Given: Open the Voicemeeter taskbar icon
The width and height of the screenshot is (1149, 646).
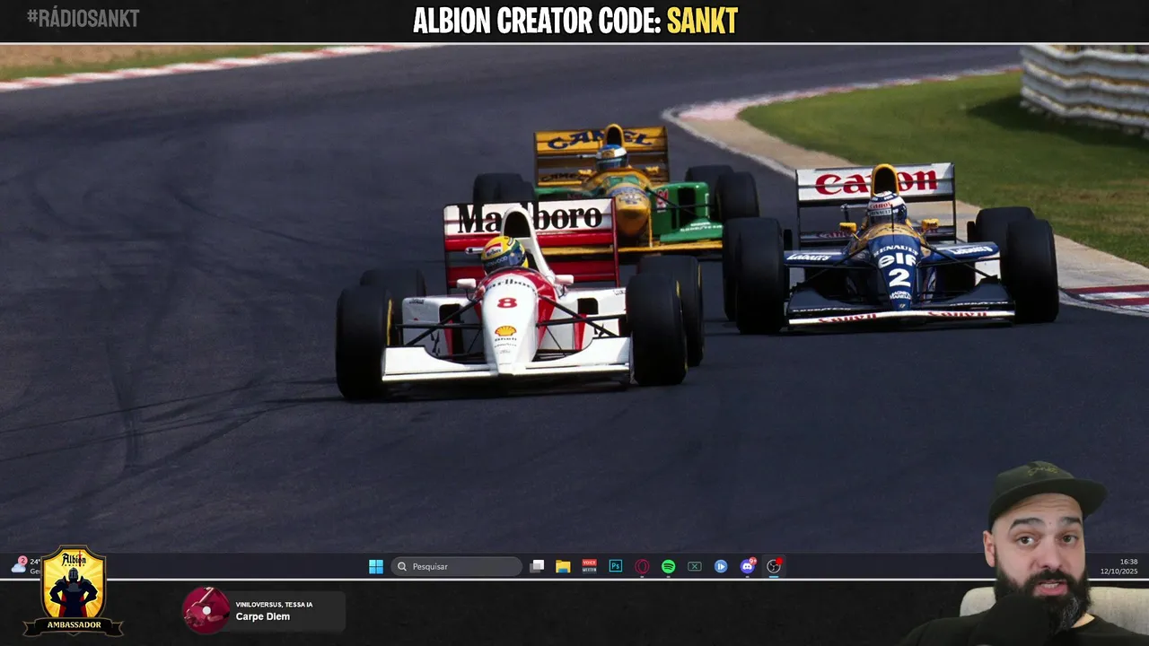Looking at the screenshot, I should [x=589, y=566].
